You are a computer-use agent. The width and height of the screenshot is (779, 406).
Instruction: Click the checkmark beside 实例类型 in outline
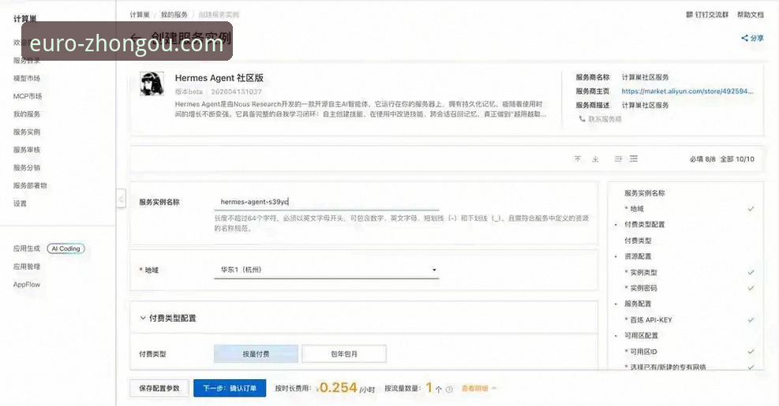pyautogui.click(x=751, y=273)
